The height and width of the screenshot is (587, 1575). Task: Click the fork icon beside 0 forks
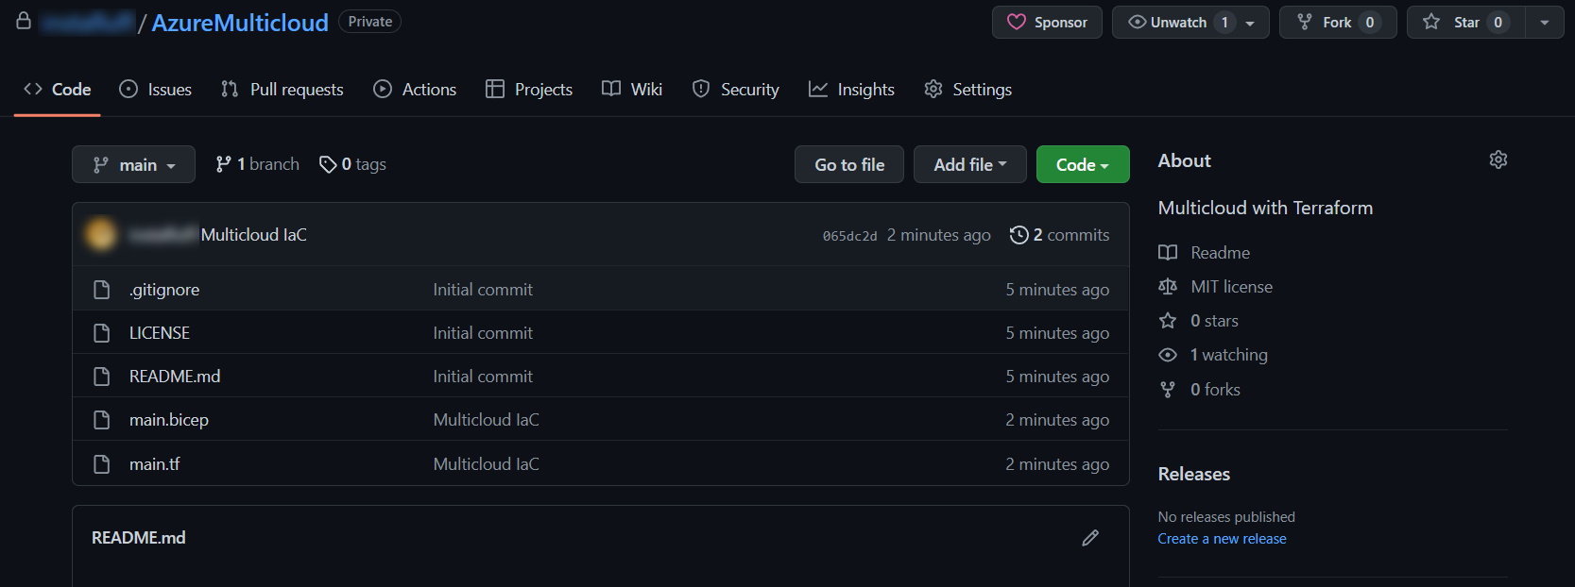coord(1168,389)
